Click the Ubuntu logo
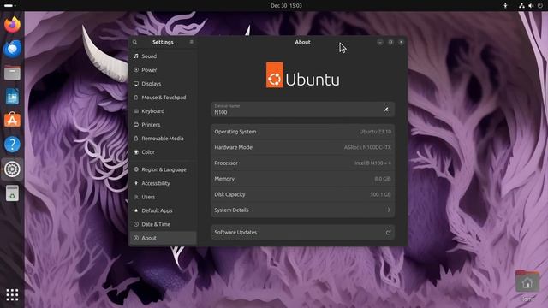Viewport: 548px width, 308px height. [302, 75]
